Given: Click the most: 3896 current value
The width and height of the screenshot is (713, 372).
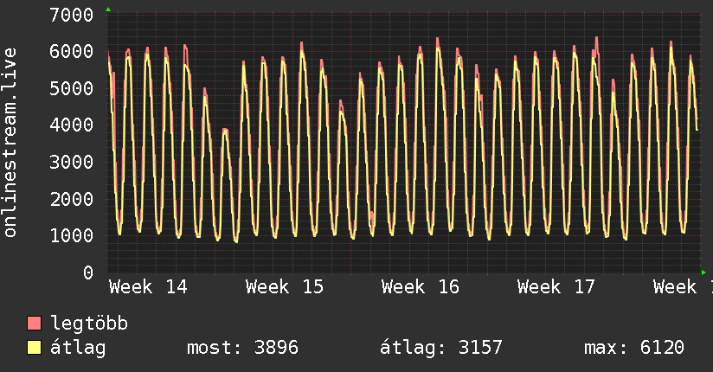Looking at the screenshot, I should [x=242, y=348].
